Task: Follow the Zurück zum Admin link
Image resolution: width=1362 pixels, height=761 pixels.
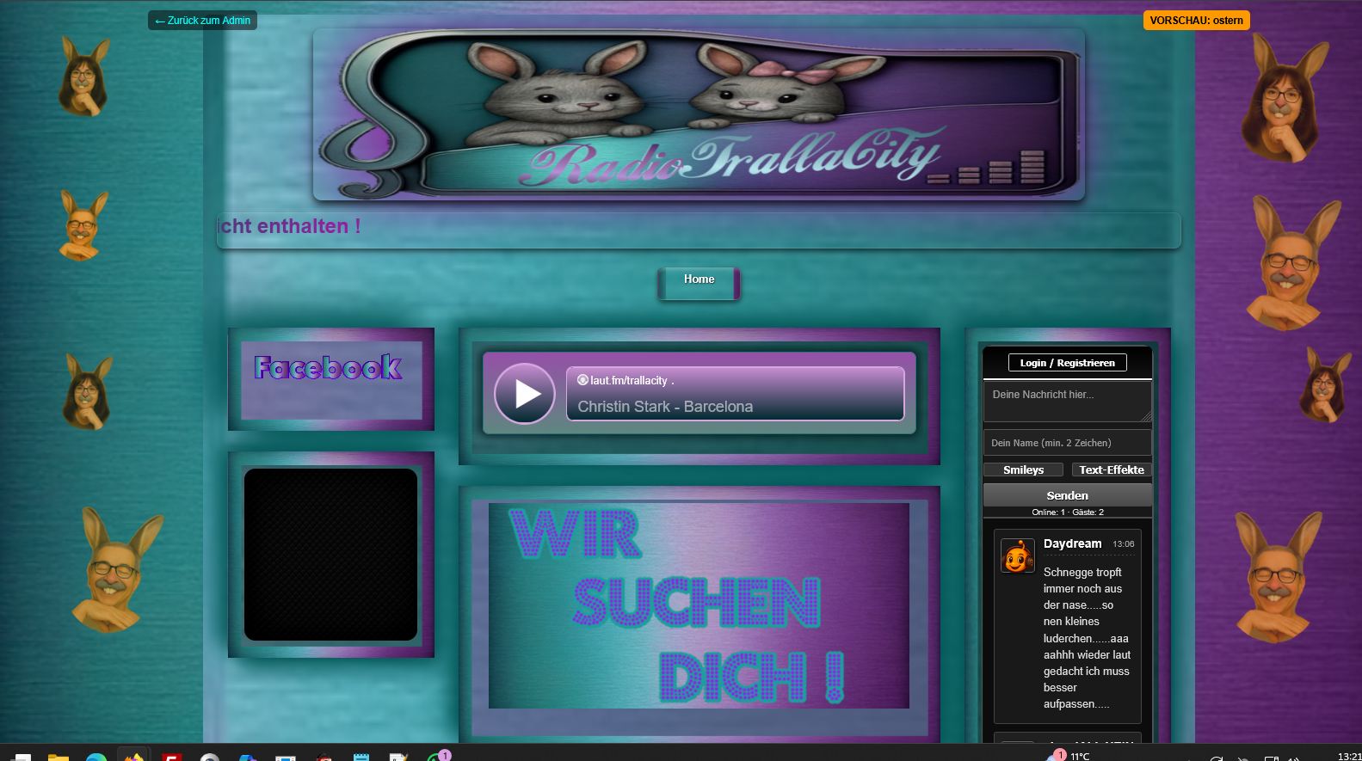Action: click(x=203, y=21)
